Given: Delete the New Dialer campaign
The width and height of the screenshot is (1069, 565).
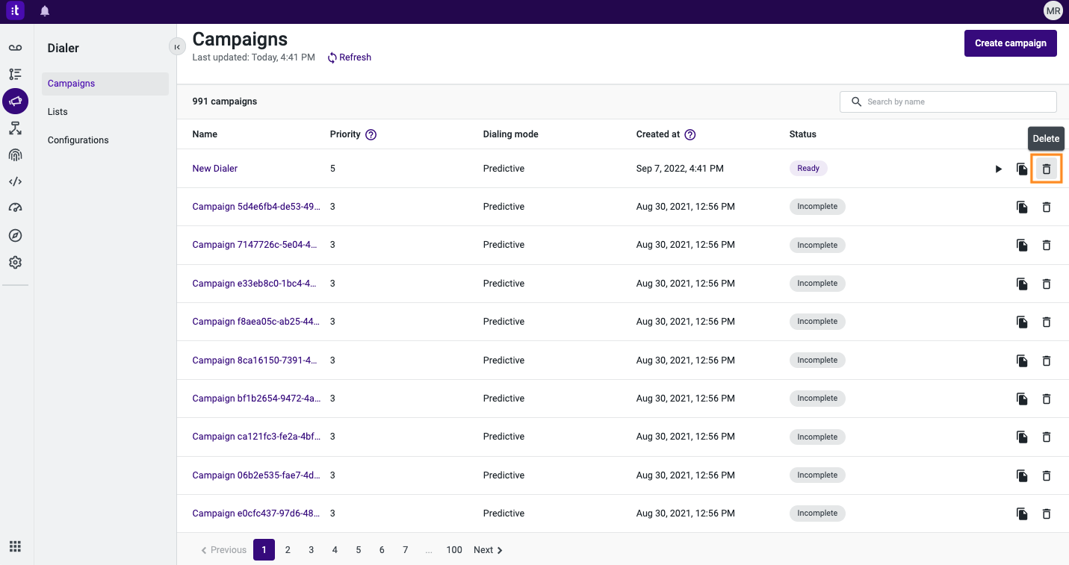Looking at the screenshot, I should click(x=1046, y=169).
